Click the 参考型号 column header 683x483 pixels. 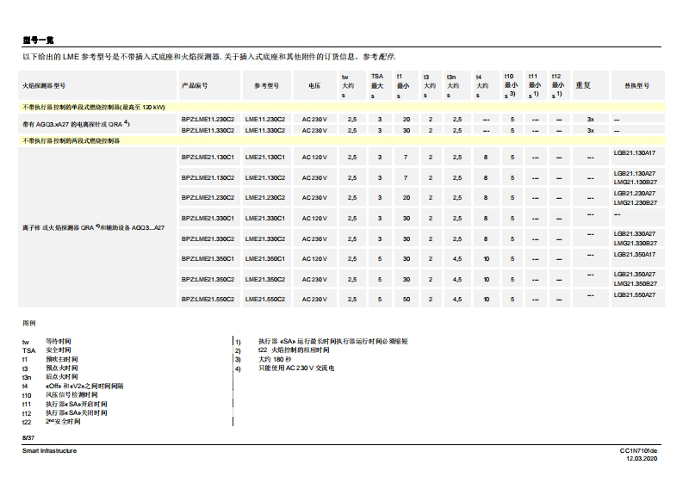(266, 86)
